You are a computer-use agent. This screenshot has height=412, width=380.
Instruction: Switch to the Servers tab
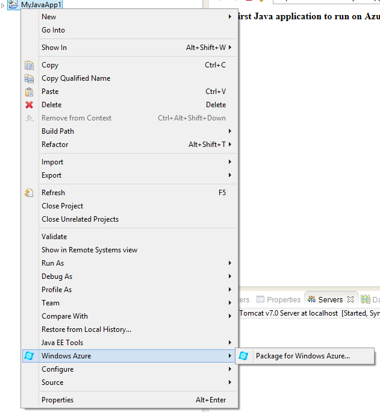tap(330, 299)
